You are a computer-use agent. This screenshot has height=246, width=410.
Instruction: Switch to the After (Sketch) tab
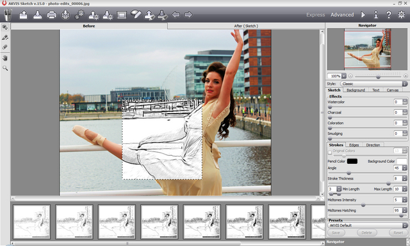point(246,26)
